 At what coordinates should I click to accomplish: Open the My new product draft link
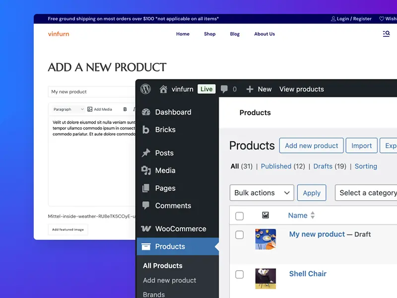pos(317,234)
